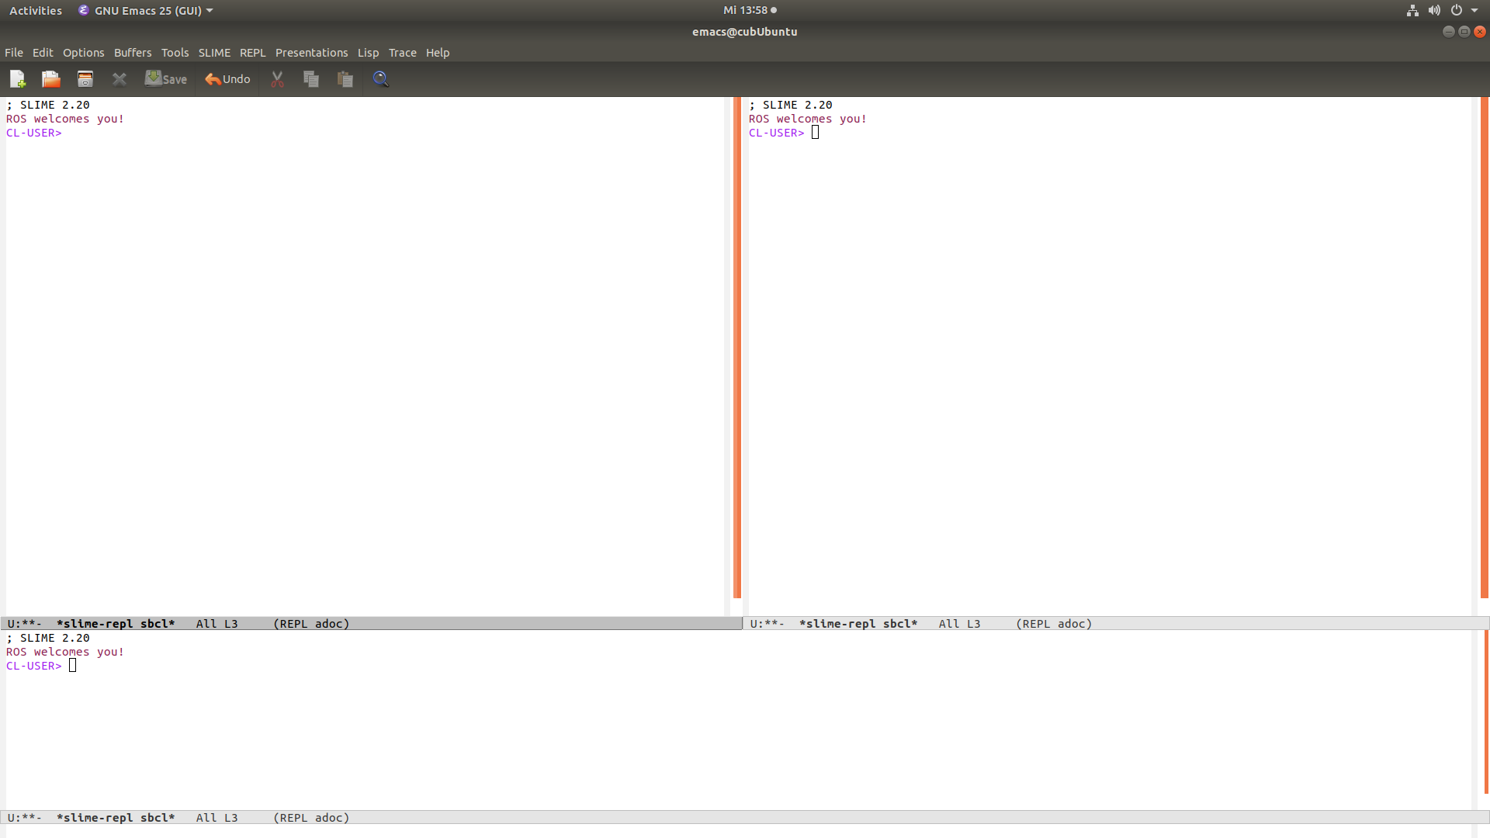Click the CL-USER prompt in the right REPL pane
This screenshot has height=838, width=1490.
(776, 133)
